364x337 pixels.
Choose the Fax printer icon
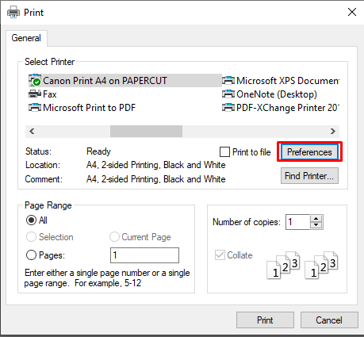pyautogui.click(x=35, y=94)
